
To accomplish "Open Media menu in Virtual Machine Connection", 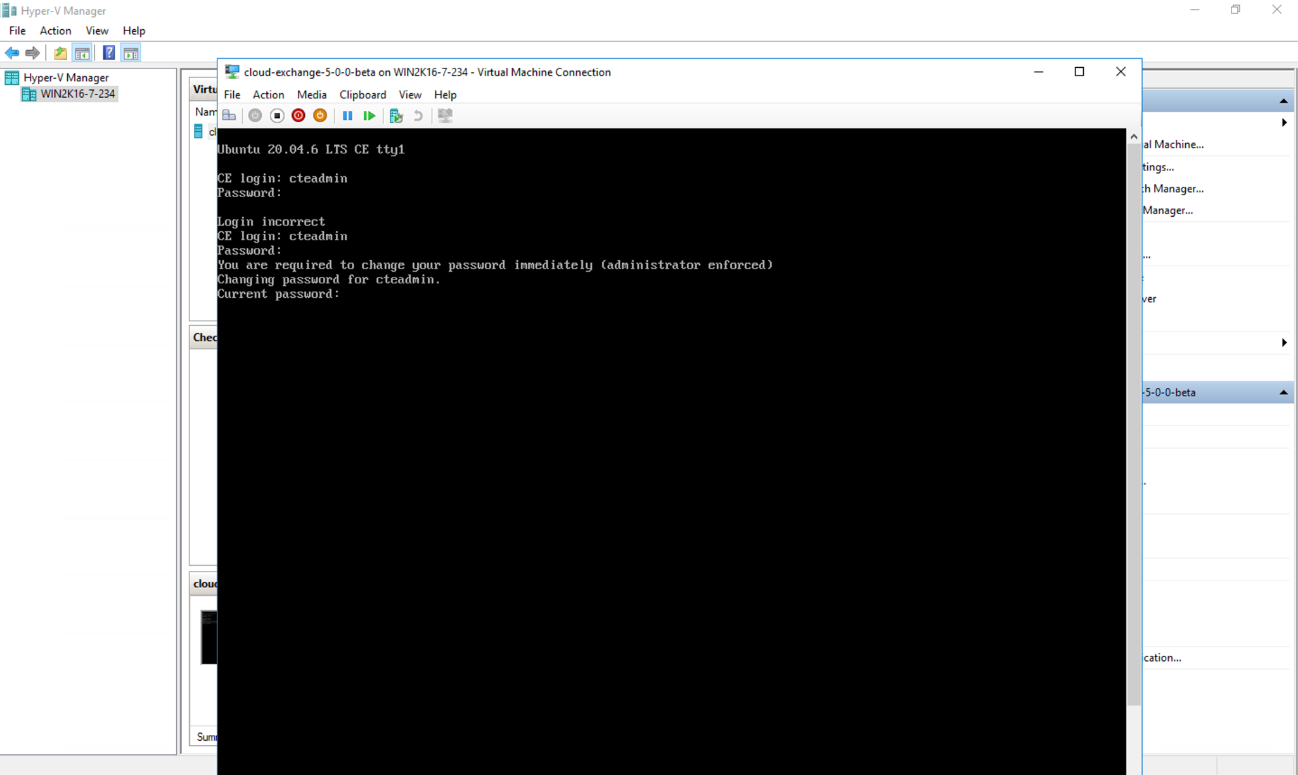I will click(x=312, y=94).
